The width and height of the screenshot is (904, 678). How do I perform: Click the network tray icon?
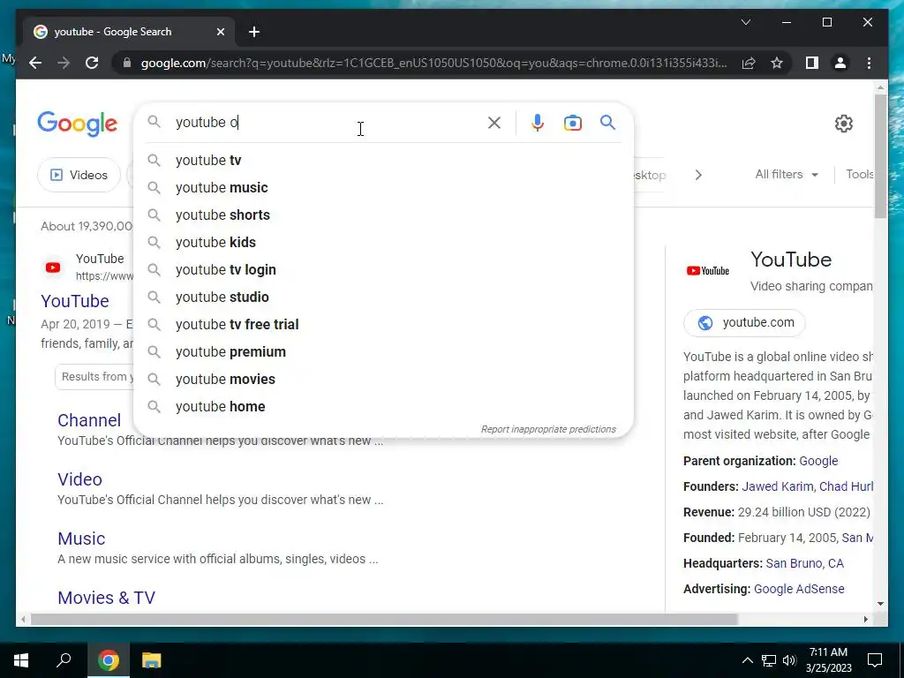click(x=769, y=660)
